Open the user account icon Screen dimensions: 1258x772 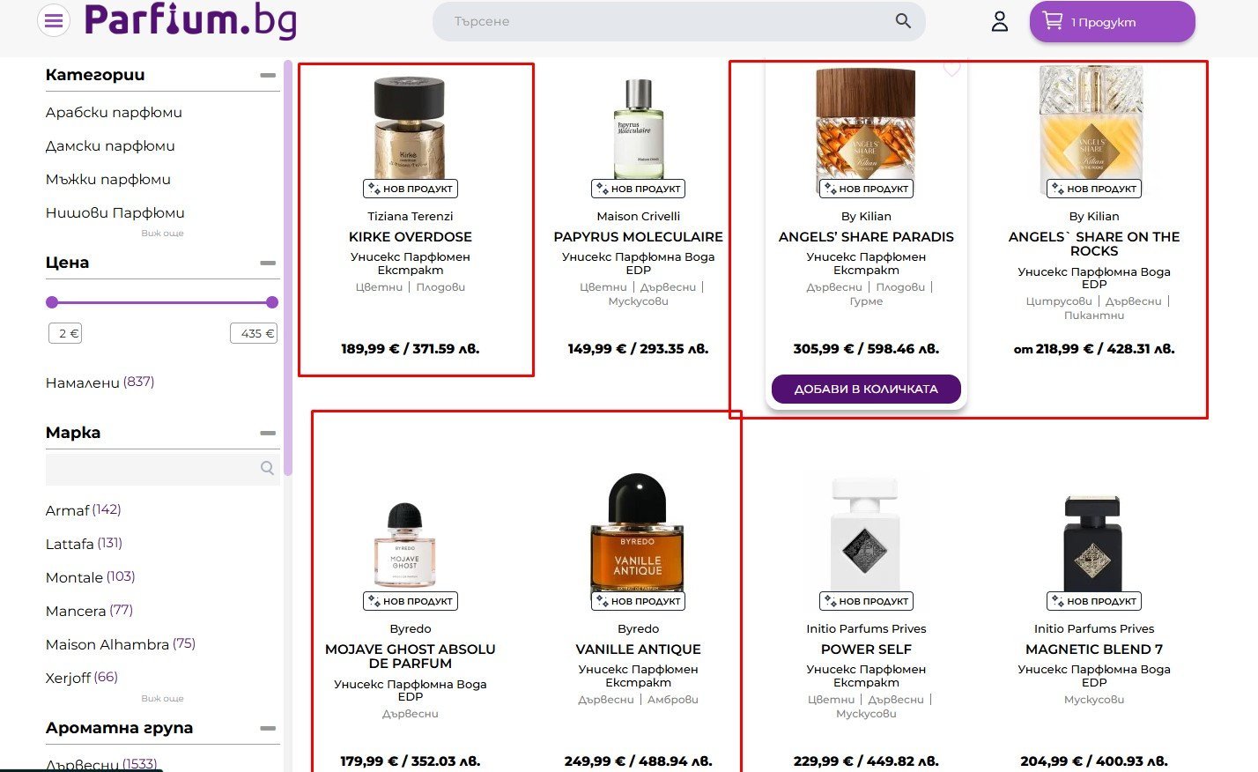pos(999,21)
